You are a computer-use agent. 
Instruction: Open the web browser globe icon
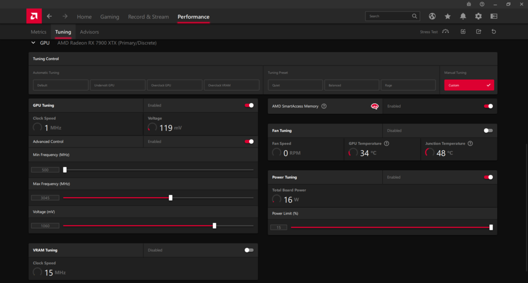tap(432, 16)
